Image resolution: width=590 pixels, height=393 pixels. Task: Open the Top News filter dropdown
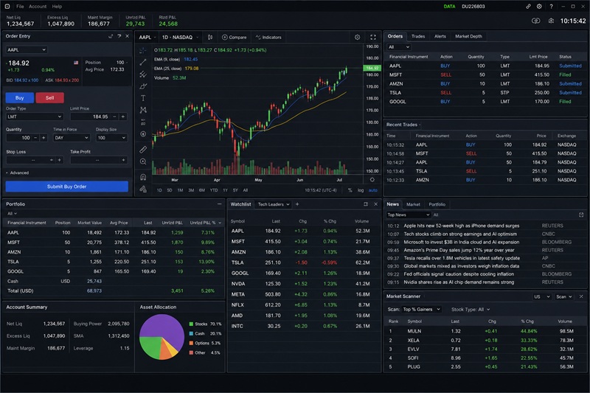coord(409,215)
